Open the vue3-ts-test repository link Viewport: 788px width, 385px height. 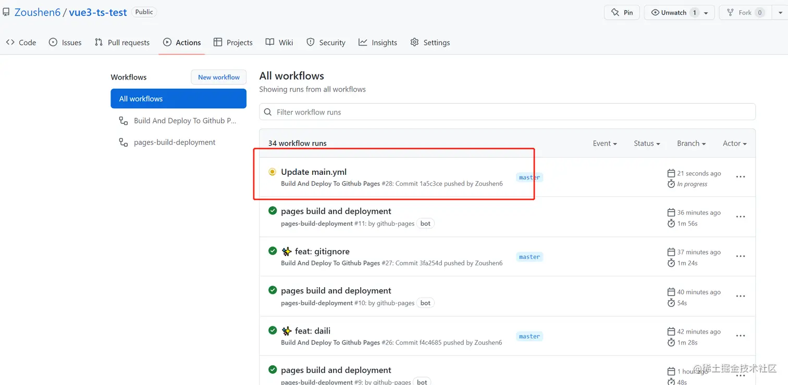[98, 12]
